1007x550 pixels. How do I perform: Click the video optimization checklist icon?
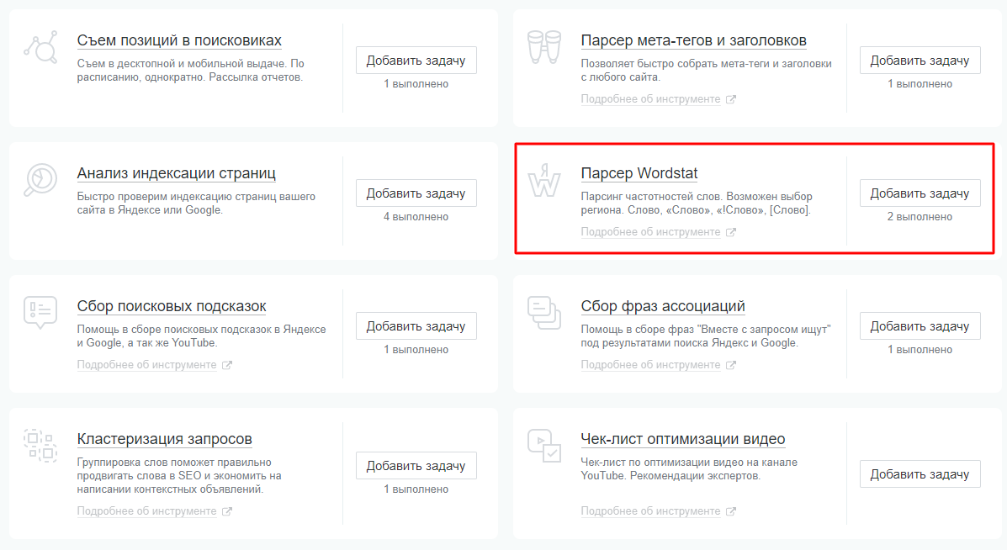tap(544, 446)
